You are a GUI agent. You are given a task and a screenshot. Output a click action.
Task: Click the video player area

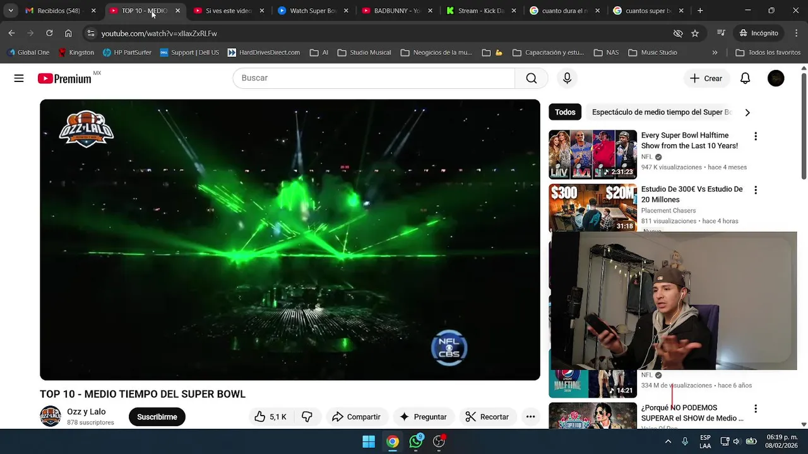click(x=290, y=240)
